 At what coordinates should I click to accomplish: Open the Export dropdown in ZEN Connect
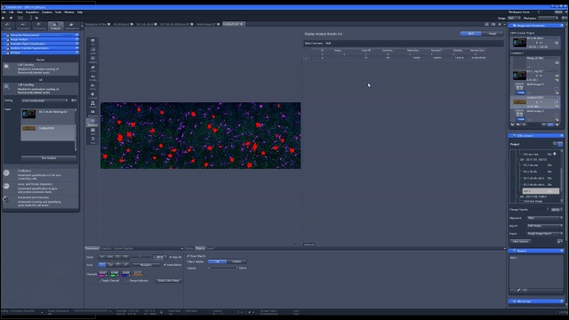pyautogui.click(x=544, y=234)
